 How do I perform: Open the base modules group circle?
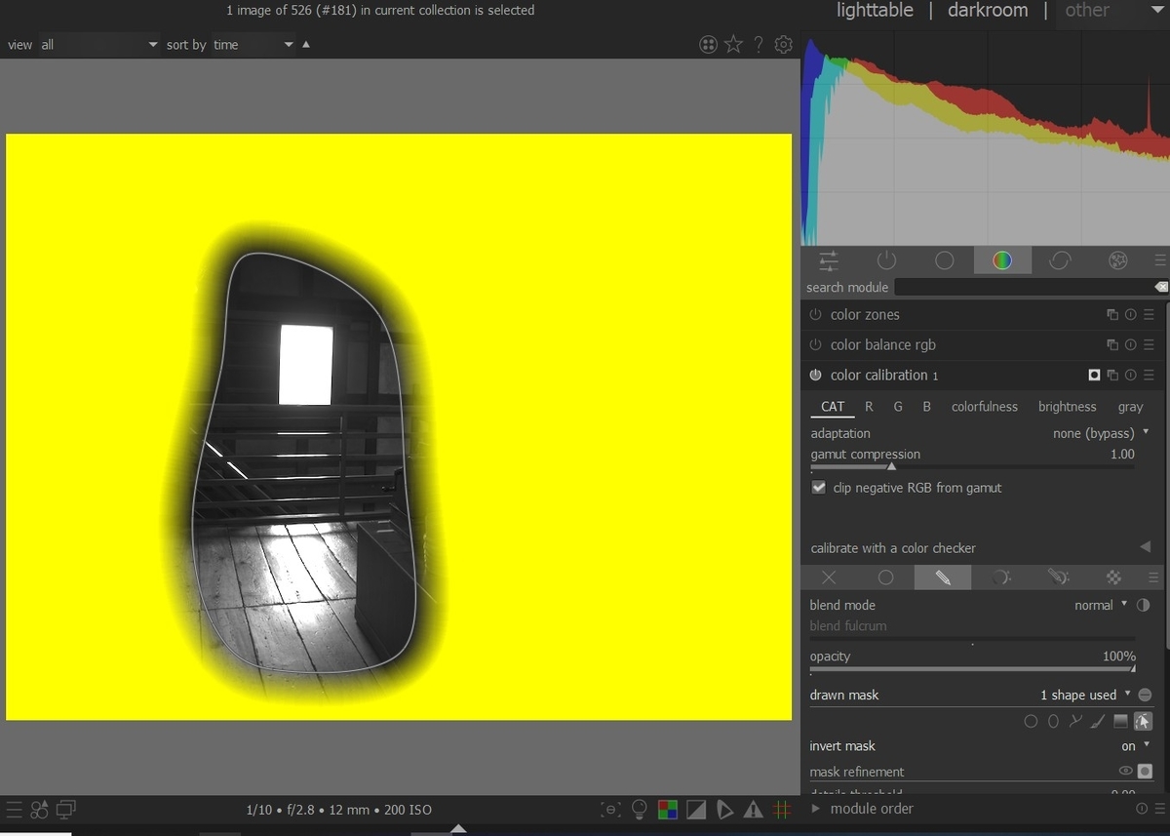(944, 260)
